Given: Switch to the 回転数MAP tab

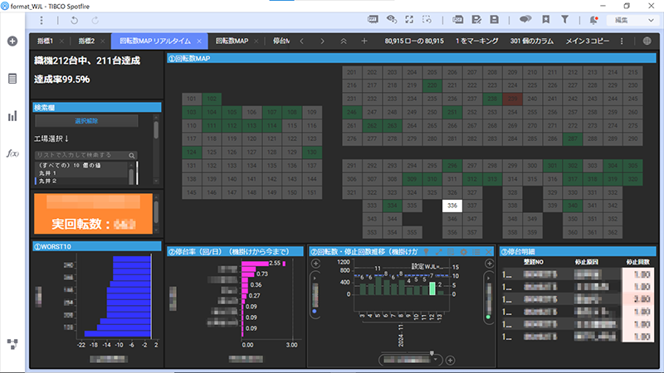Looking at the screenshot, I should 231,41.
